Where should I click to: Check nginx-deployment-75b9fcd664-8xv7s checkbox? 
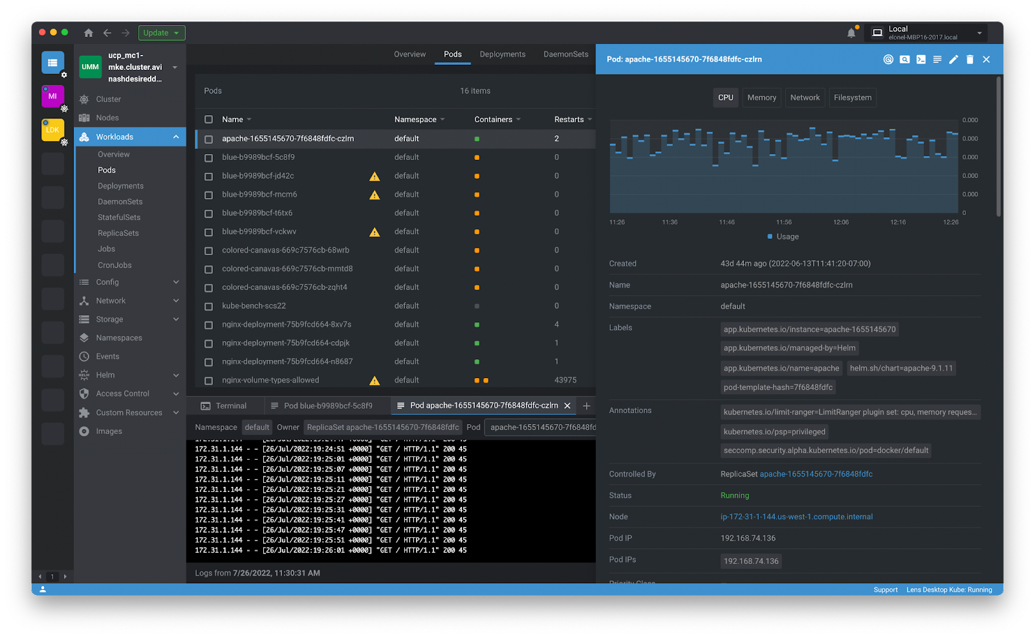click(x=208, y=325)
